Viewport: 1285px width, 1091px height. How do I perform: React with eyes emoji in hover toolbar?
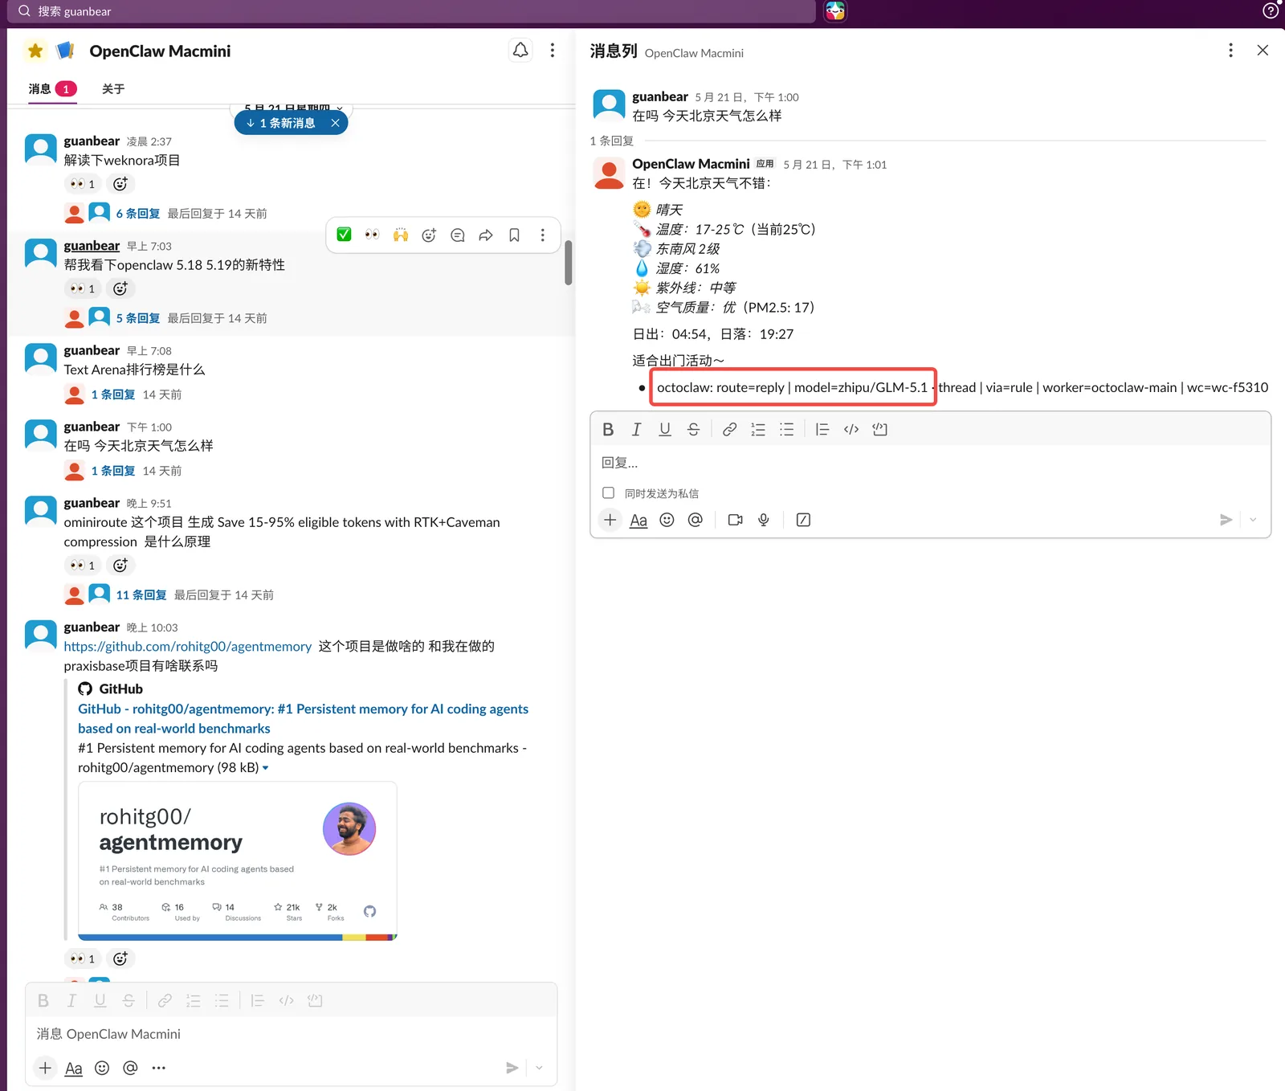[373, 235]
